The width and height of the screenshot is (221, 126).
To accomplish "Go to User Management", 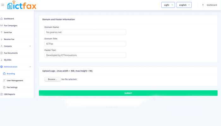I will (x=15, y=81).
